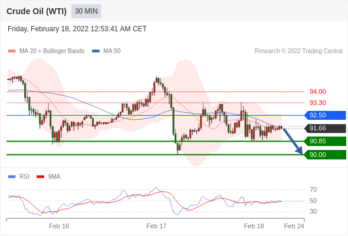Select the 91.66 current price tag
The width and height of the screenshot is (348, 236).
(x=325, y=128)
